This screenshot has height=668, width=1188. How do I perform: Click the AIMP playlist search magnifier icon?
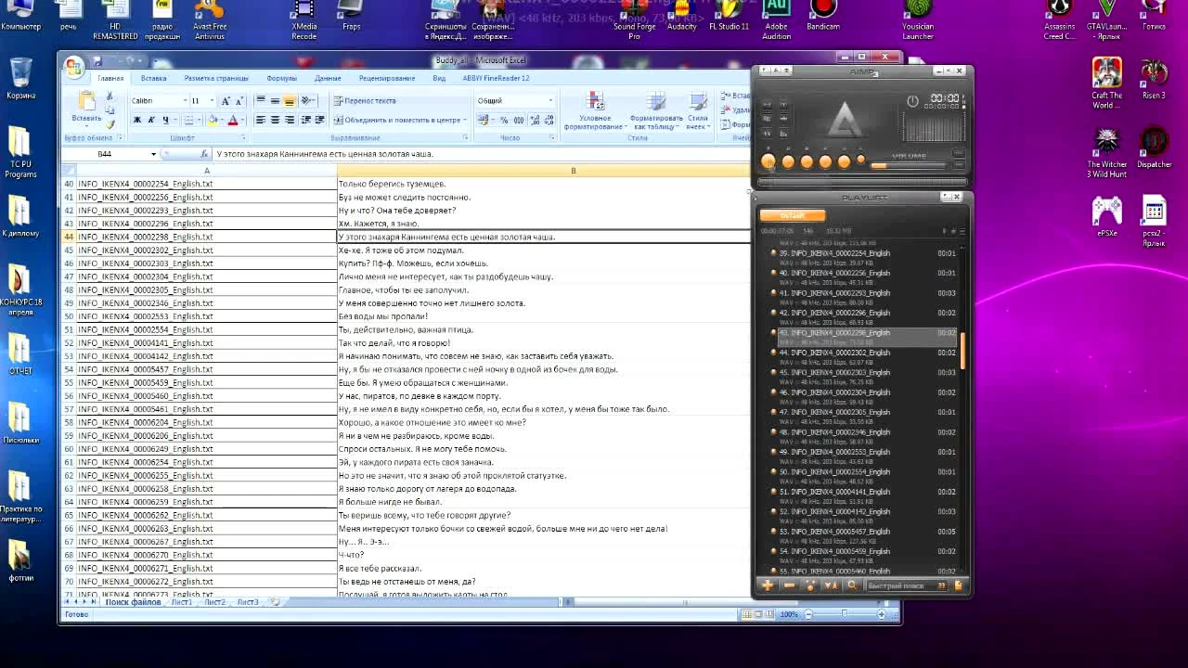[852, 585]
